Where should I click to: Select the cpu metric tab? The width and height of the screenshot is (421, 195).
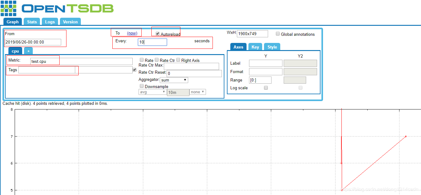[x=15, y=51]
